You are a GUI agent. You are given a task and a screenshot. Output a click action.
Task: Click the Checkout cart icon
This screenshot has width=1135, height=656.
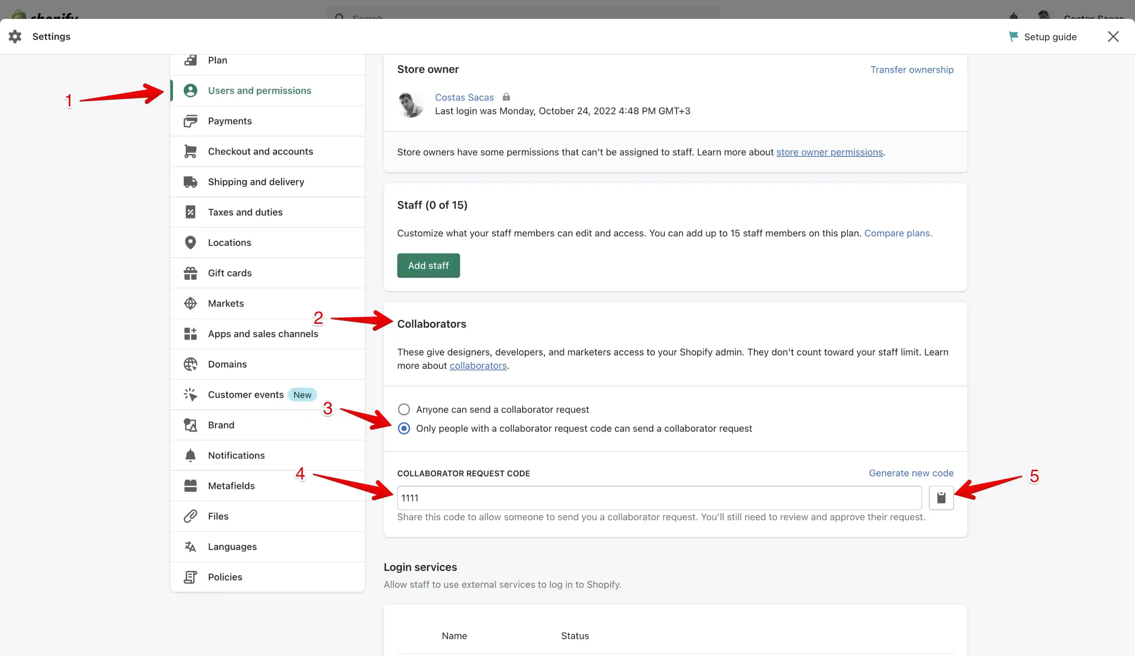(x=190, y=151)
